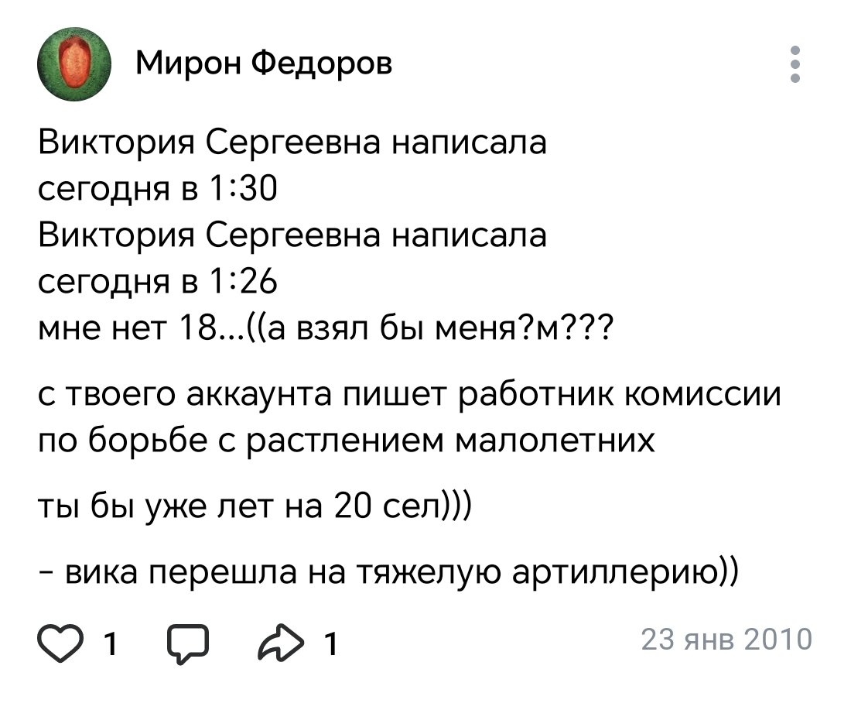
Task: Click the text 'сегодня в 1:30'
Action: (157, 189)
